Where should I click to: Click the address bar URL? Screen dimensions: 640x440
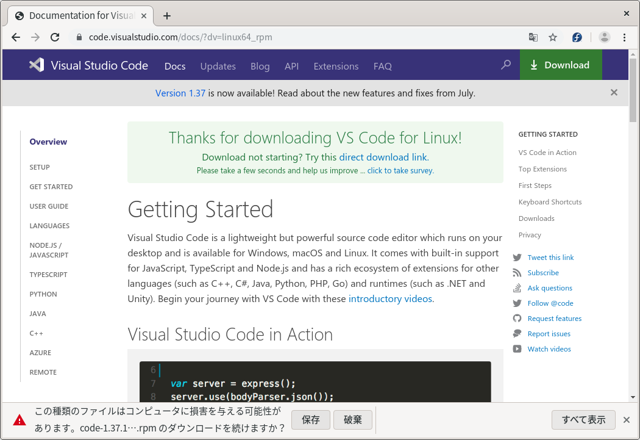180,37
